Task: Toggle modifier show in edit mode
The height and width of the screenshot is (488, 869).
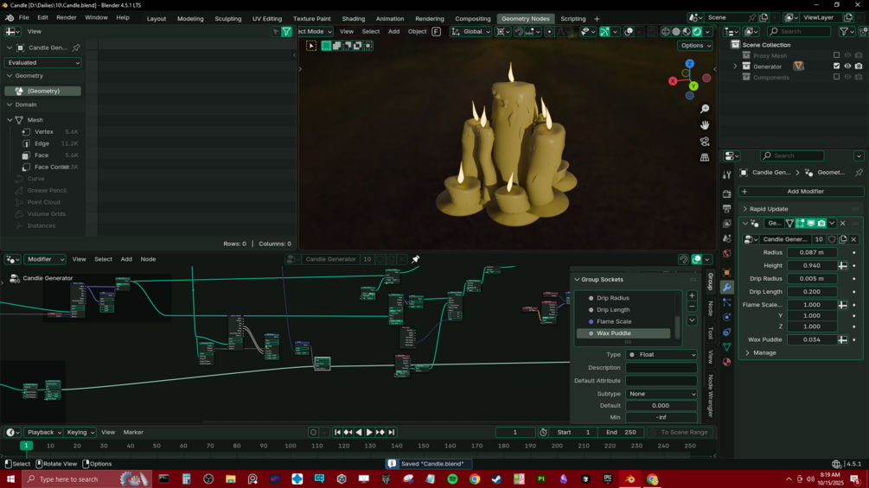Action: (x=801, y=223)
